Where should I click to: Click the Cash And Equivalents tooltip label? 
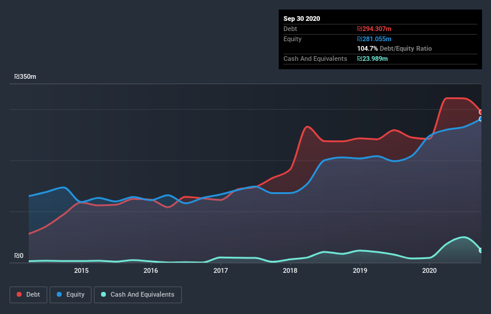click(x=315, y=59)
